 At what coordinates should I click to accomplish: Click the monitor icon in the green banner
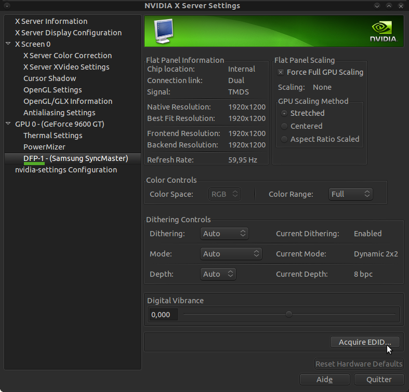pos(164,31)
